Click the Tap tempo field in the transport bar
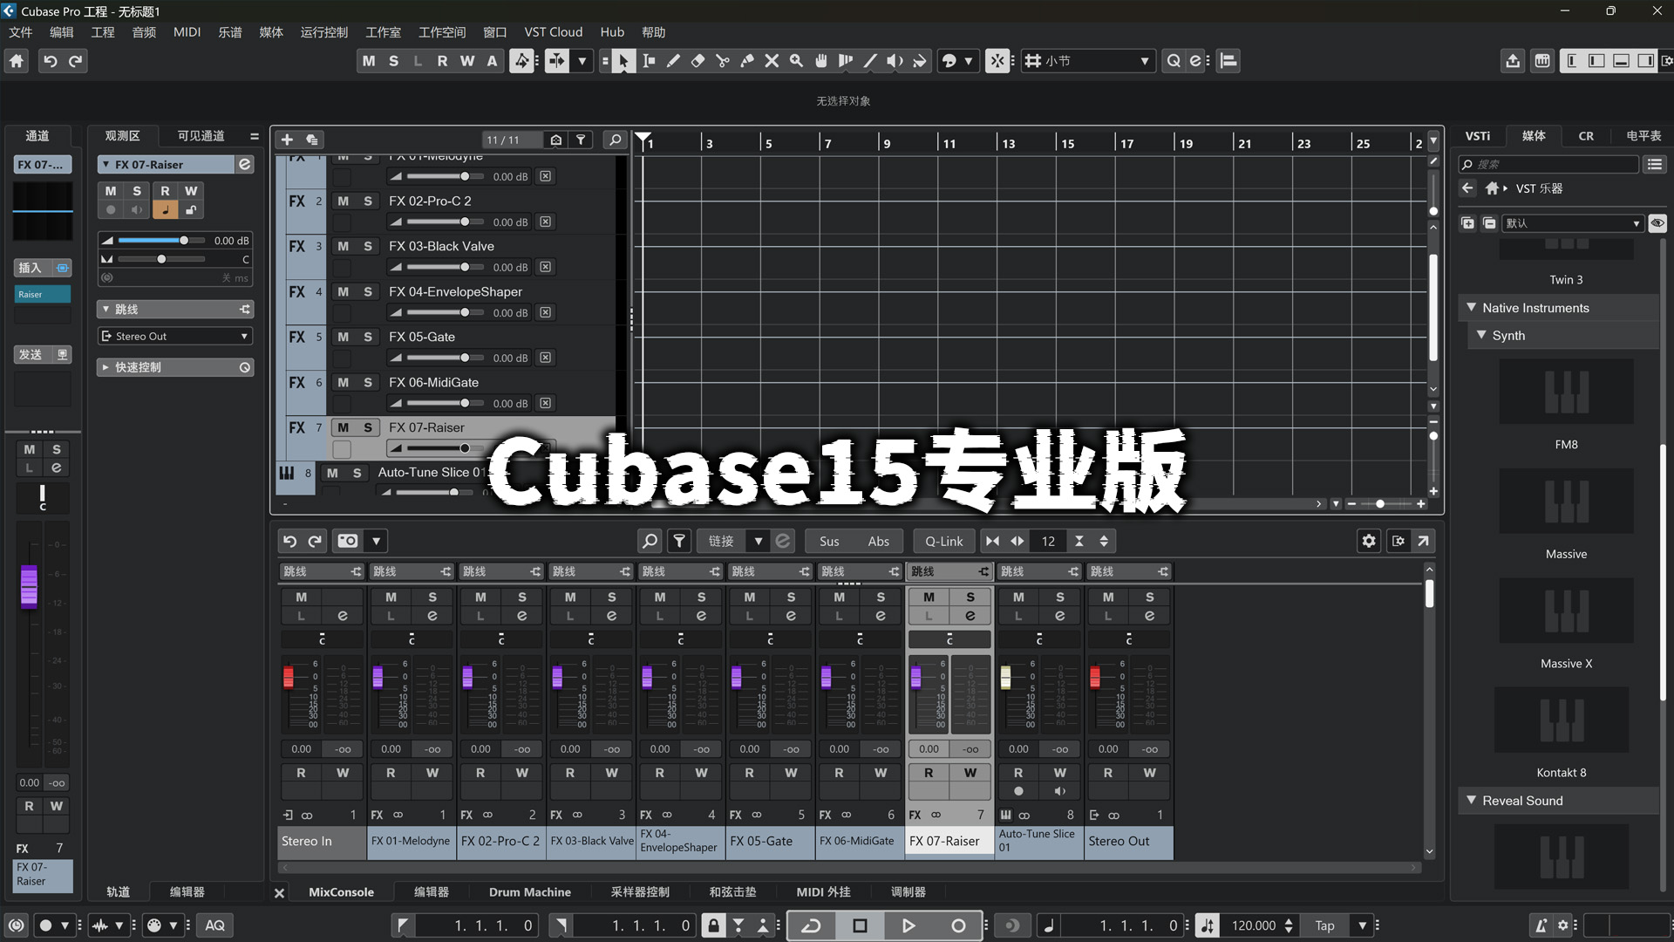1674x942 pixels. pyautogui.click(x=1324, y=925)
